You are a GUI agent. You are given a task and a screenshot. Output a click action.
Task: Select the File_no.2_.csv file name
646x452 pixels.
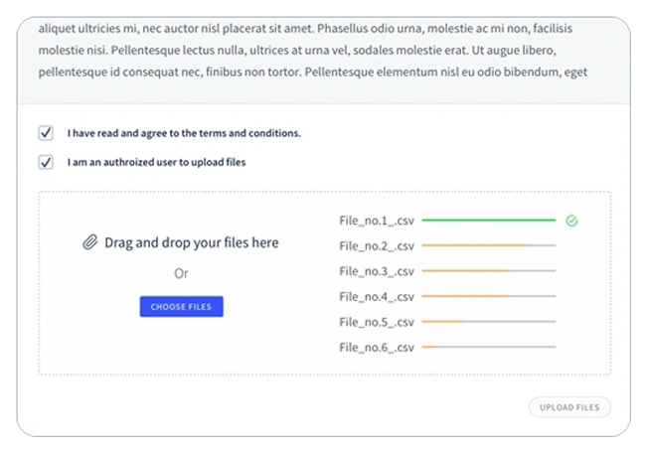tap(377, 246)
